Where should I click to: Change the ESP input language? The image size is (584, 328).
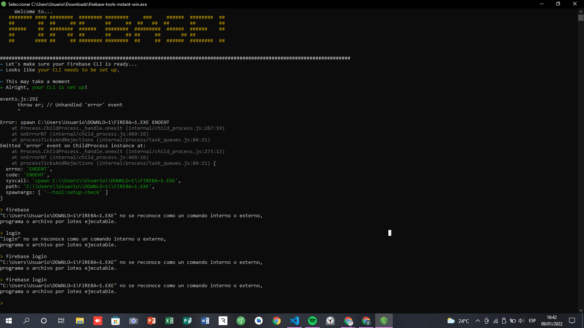click(x=532, y=321)
